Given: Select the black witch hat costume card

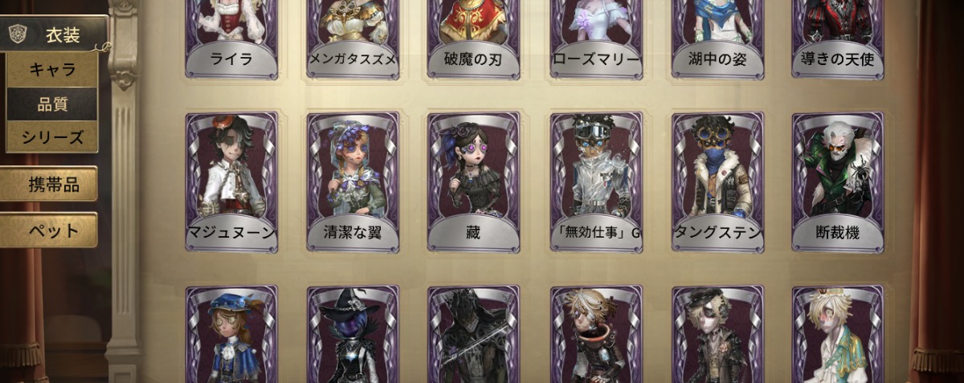Looking at the screenshot, I should point(353,334).
